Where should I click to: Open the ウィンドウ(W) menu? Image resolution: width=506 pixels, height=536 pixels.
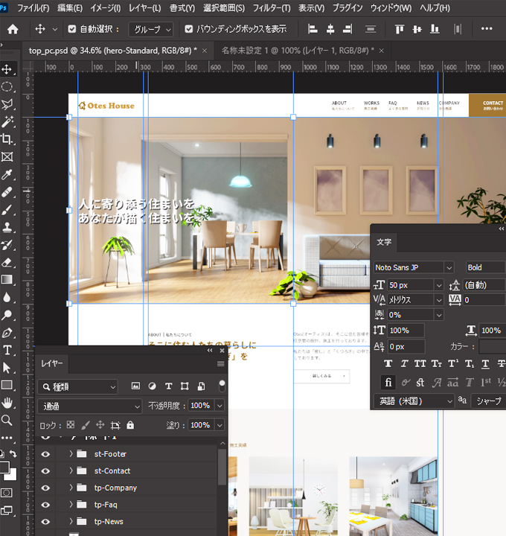pyautogui.click(x=391, y=8)
